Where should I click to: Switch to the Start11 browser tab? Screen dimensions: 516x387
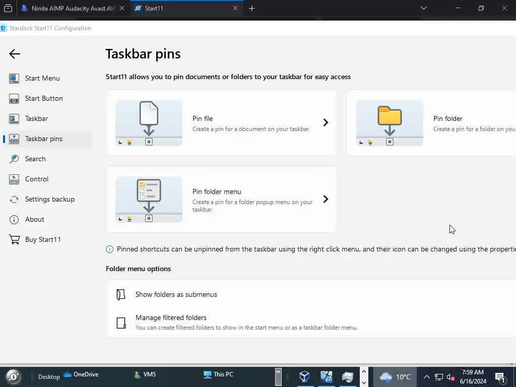pos(187,9)
